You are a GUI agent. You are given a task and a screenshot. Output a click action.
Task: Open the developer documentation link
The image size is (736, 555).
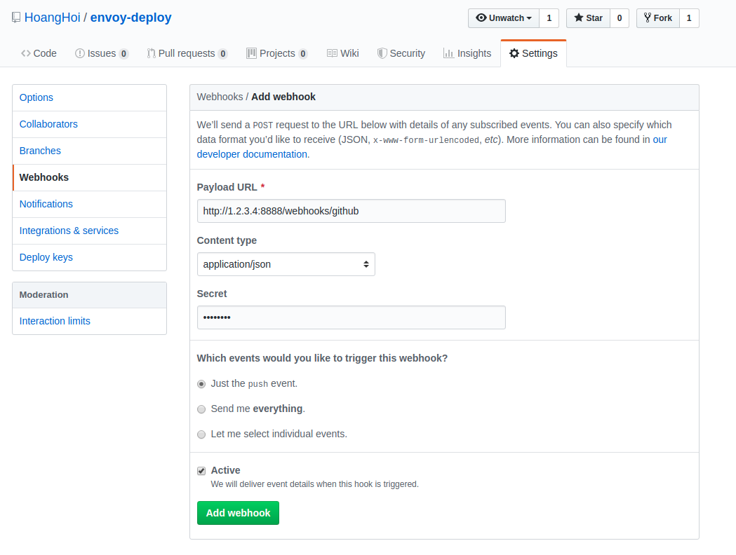(x=252, y=154)
